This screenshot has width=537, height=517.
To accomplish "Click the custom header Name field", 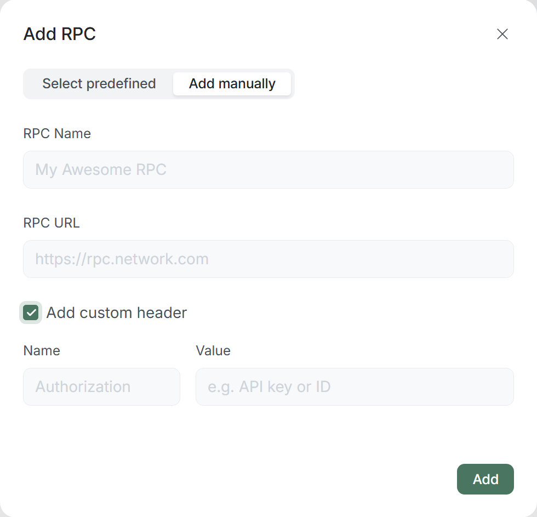I will click(101, 387).
